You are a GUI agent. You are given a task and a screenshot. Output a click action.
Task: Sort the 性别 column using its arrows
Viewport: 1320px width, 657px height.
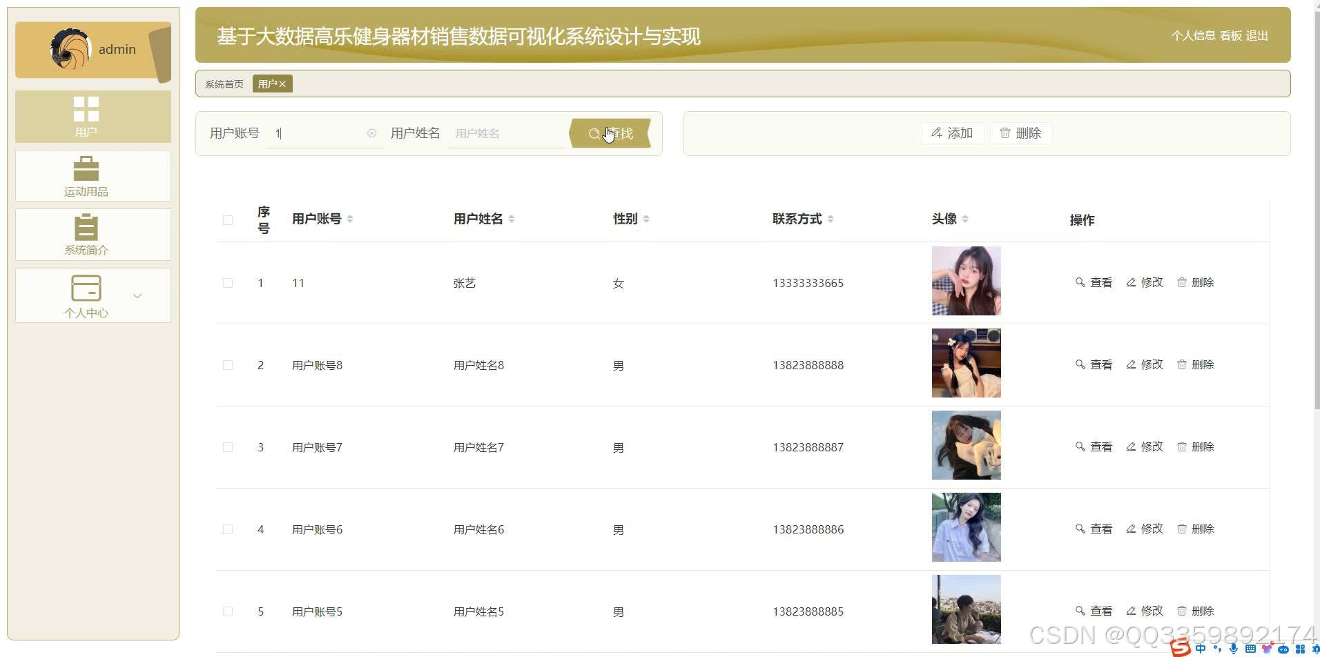[646, 218]
